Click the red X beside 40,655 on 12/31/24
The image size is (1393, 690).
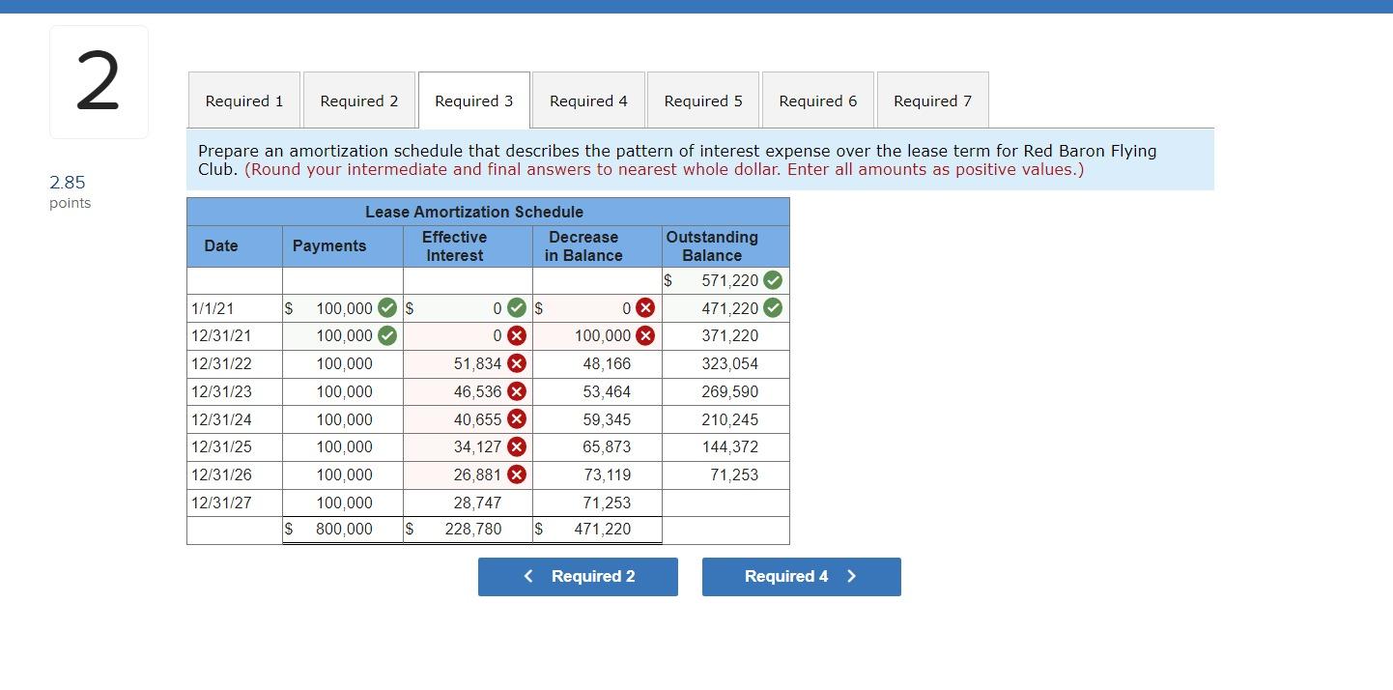pyautogui.click(x=516, y=418)
